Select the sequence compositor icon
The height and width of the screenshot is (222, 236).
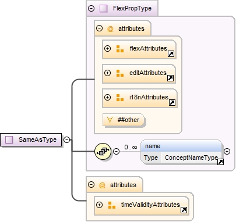click(x=103, y=152)
